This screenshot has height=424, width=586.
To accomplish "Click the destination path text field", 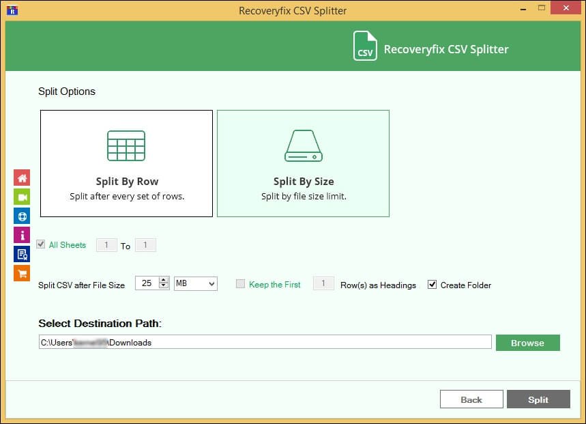I will 265,342.
